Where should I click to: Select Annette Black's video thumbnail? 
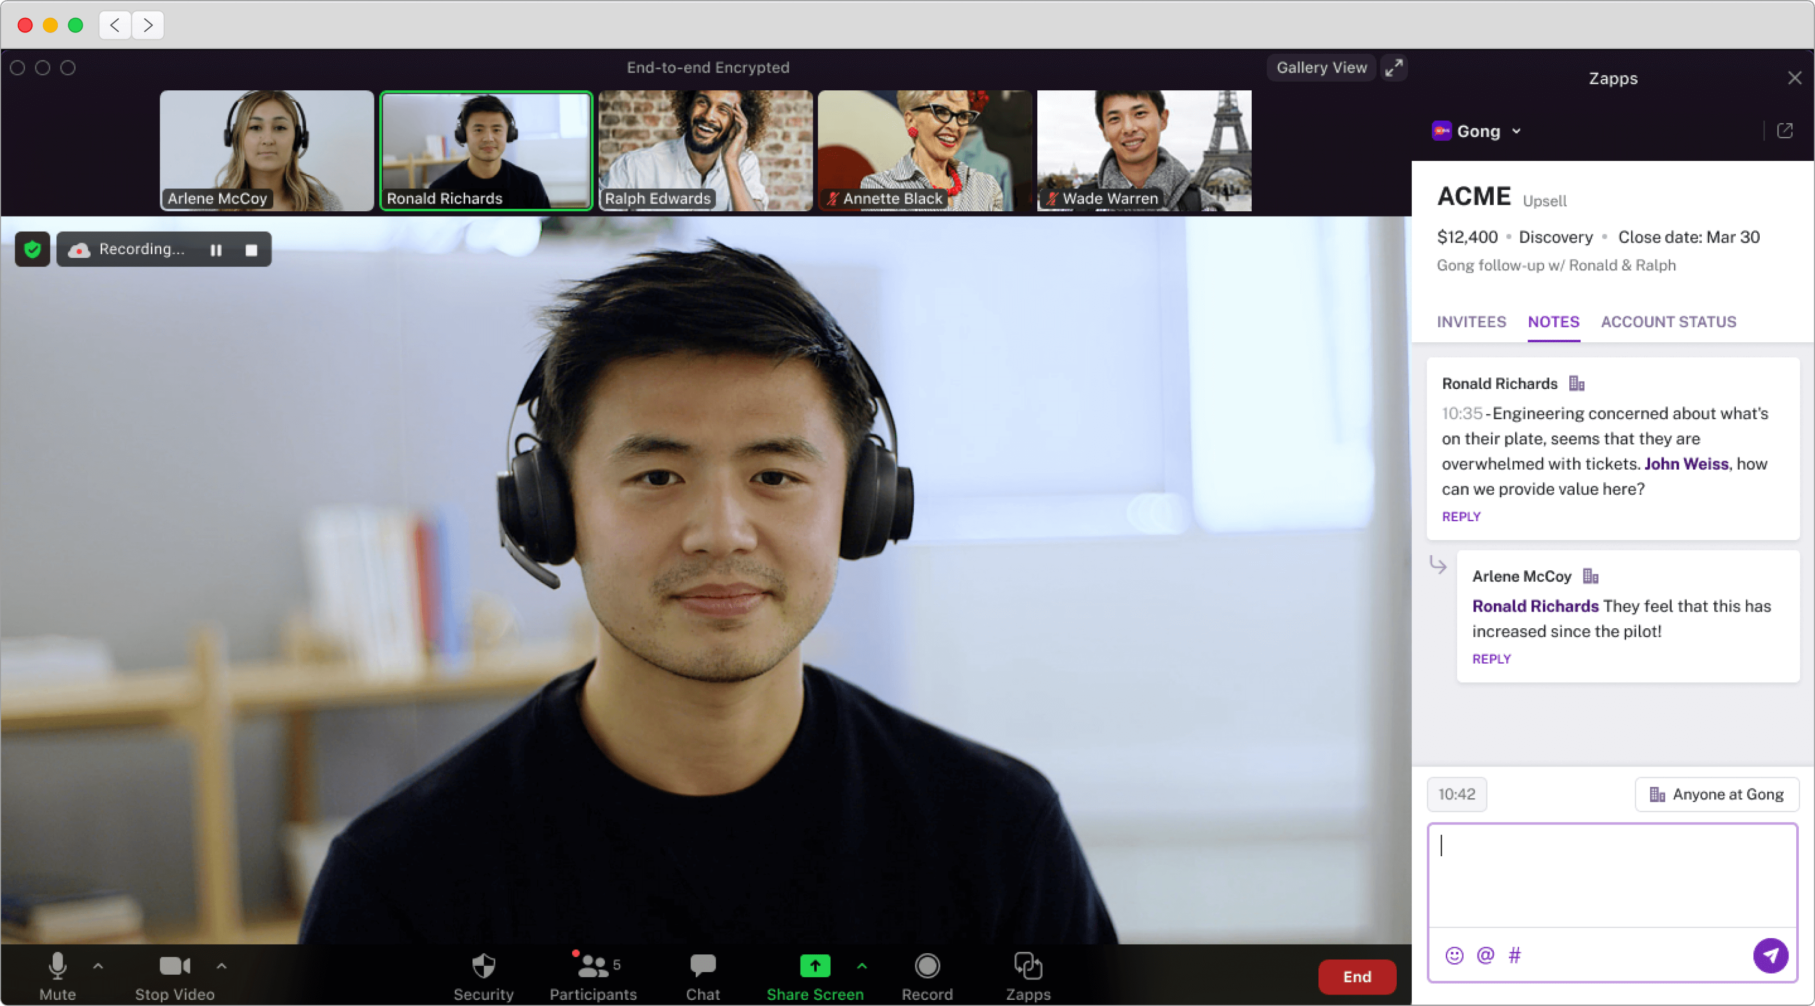pos(924,150)
